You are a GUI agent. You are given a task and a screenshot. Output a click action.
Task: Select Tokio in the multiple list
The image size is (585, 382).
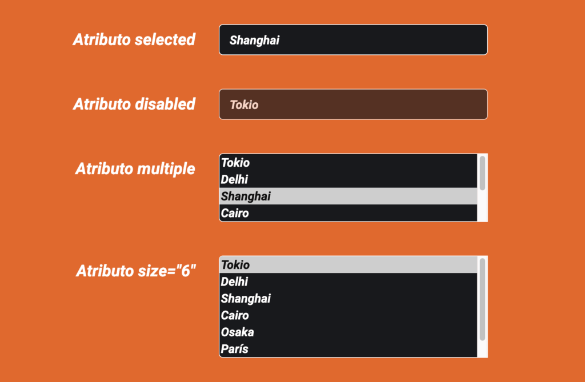pos(348,163)
